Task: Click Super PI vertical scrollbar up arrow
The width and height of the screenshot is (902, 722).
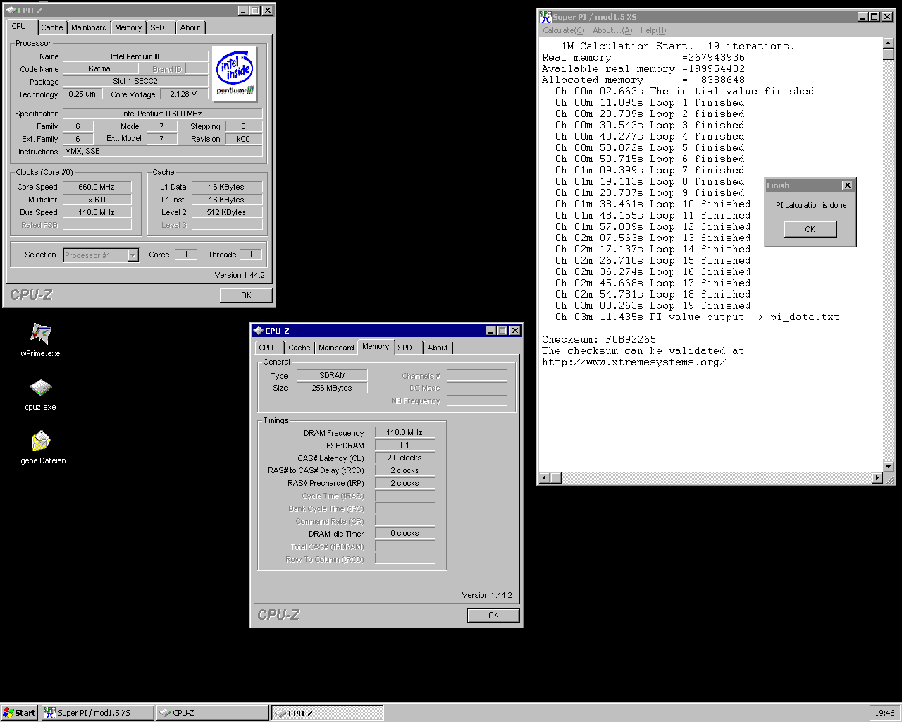Action: (x=889, y=44)
